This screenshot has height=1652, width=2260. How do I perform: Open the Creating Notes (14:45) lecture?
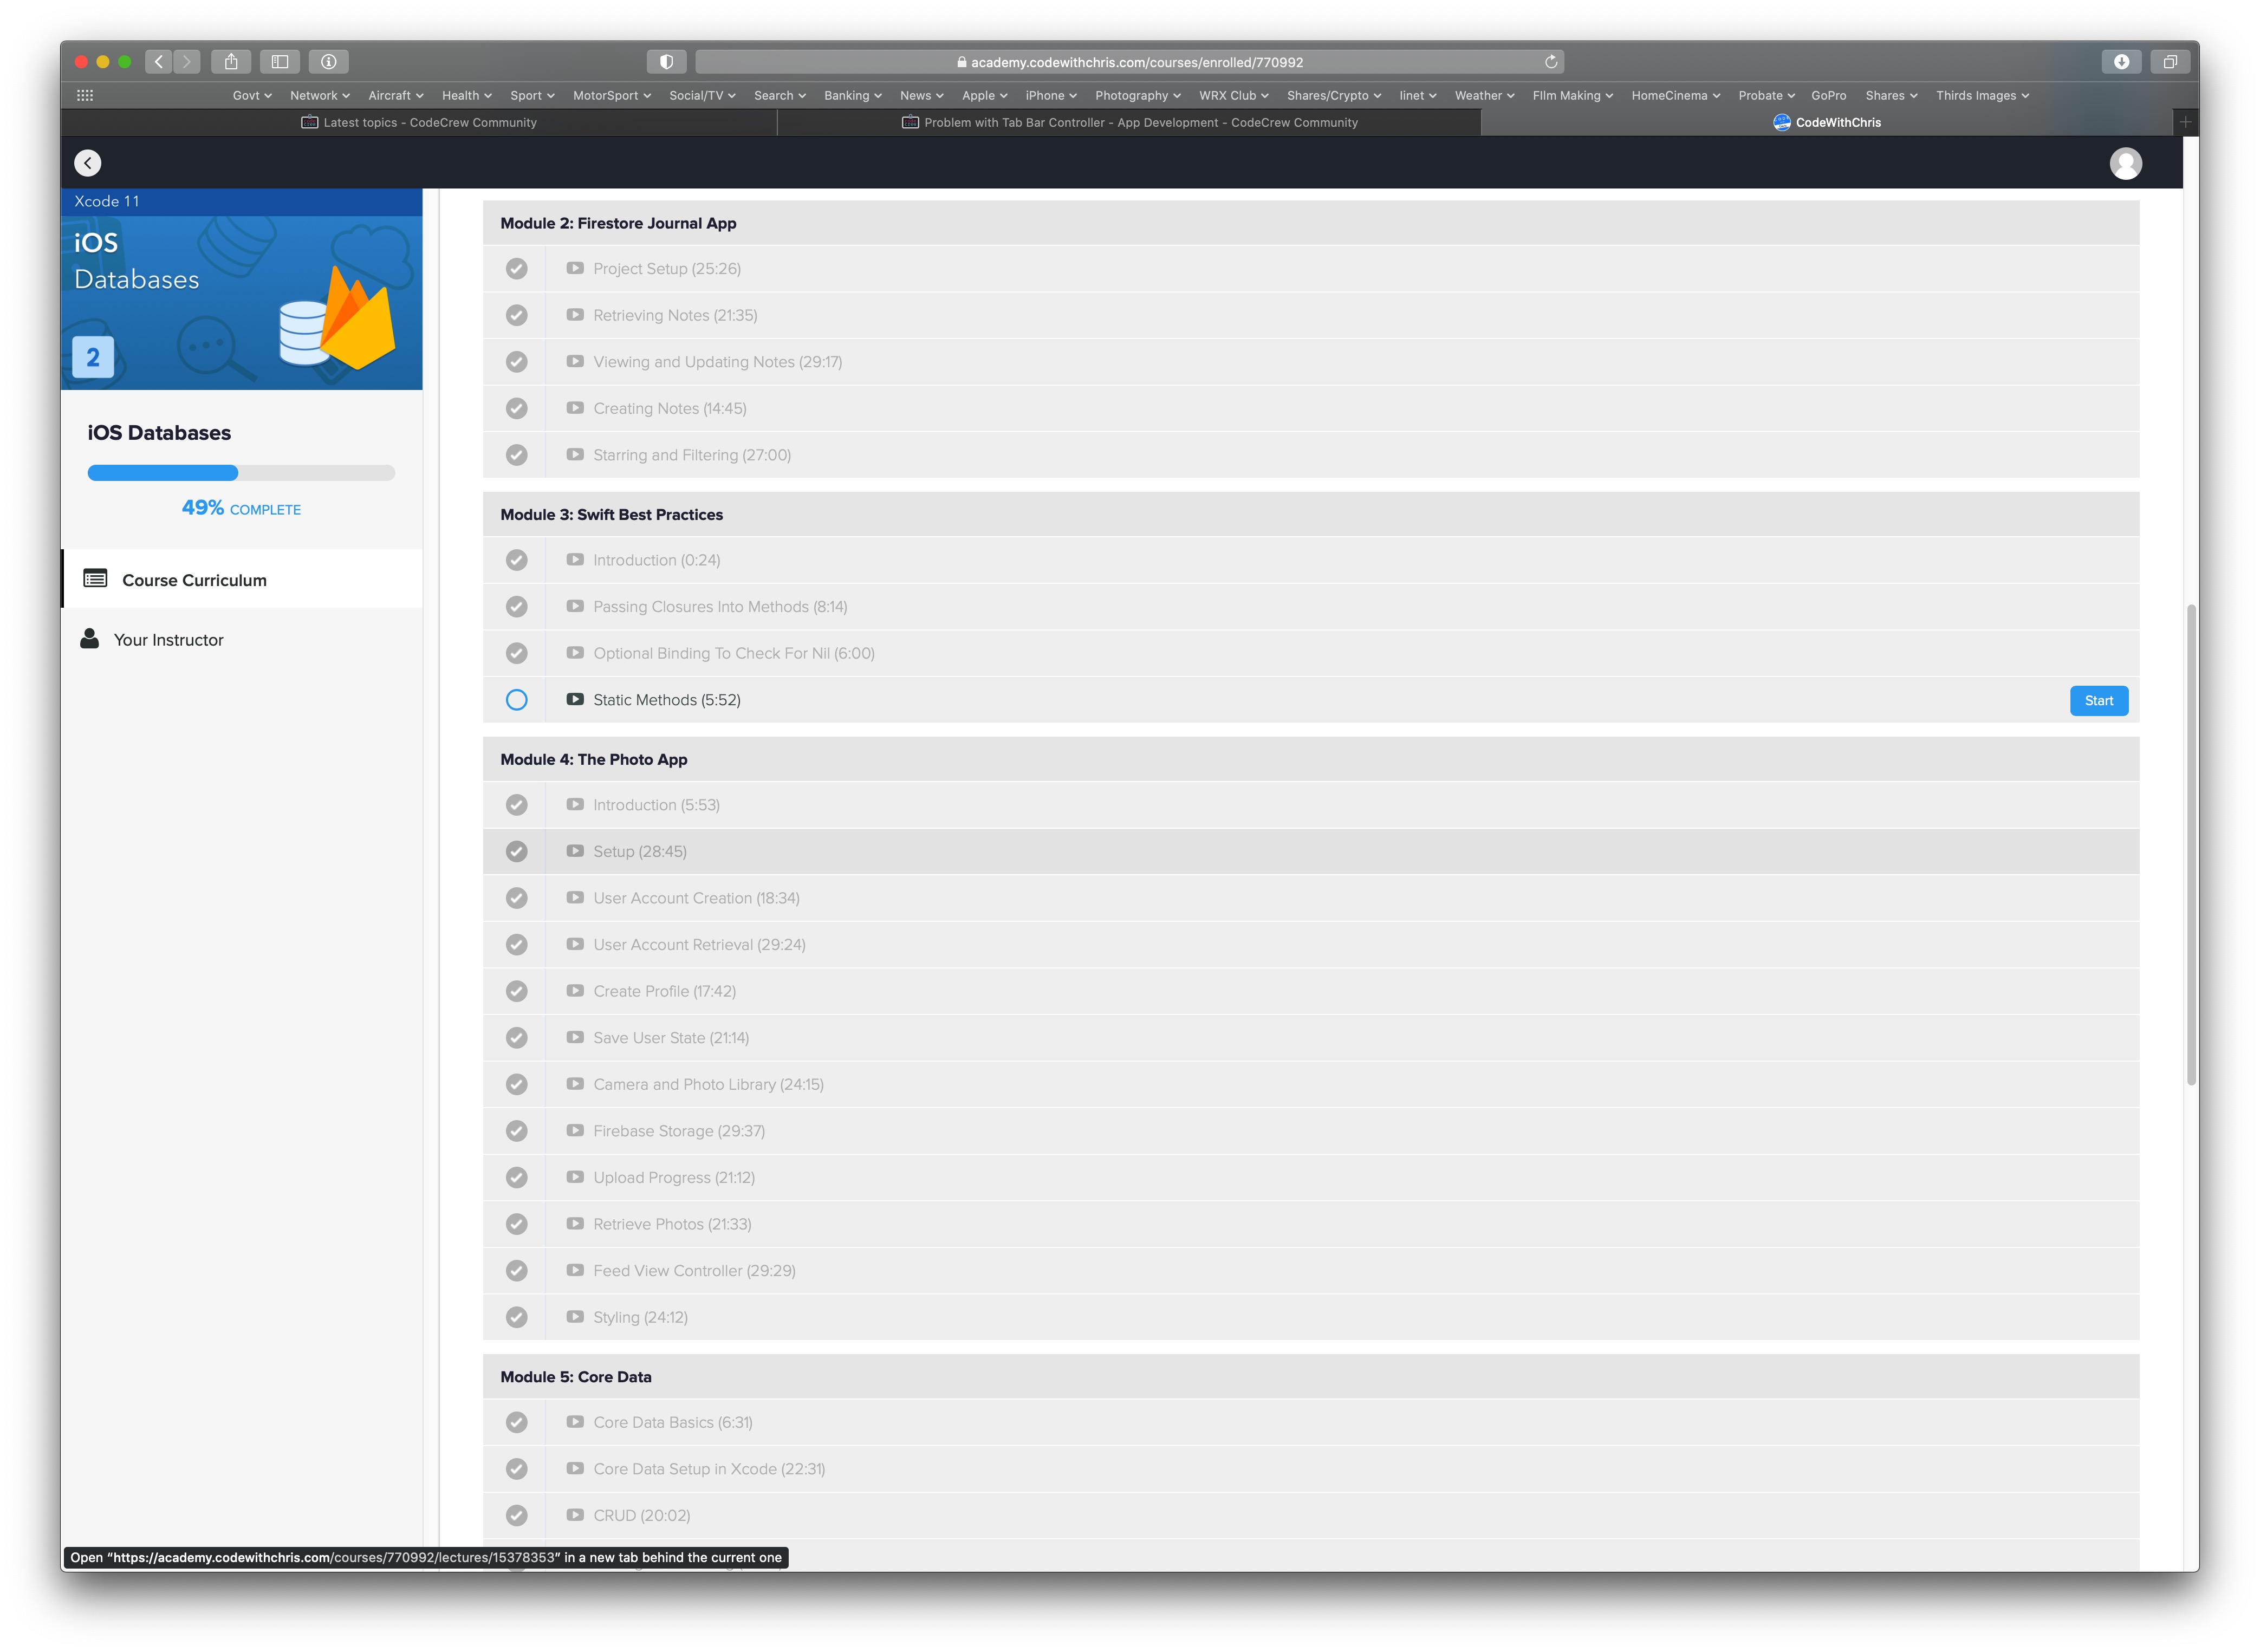coord(1311,408)
